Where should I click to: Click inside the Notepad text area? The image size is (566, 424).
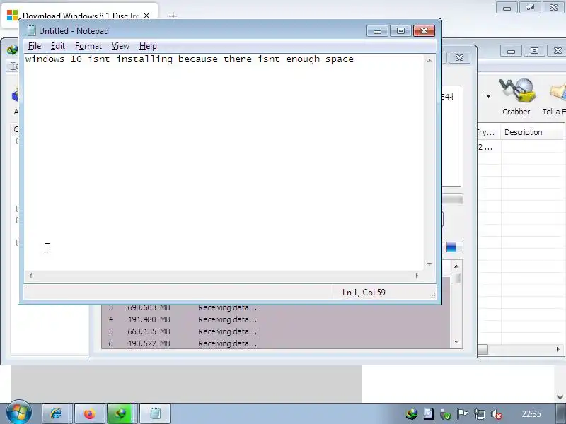224,163
